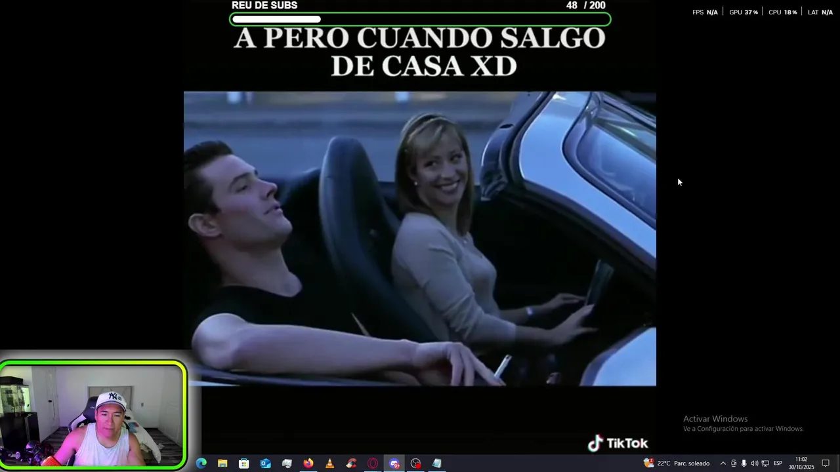
Task: Switch ESP keyboard language indicator
Action: coord(778,463)
